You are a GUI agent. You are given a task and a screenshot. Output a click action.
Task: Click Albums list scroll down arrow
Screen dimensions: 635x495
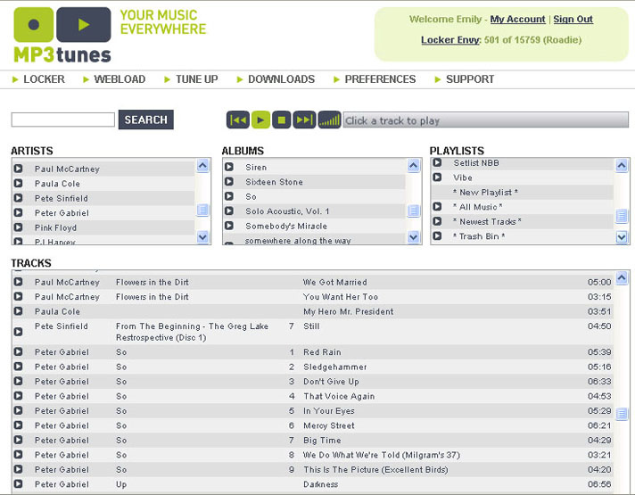coord(413,236)
